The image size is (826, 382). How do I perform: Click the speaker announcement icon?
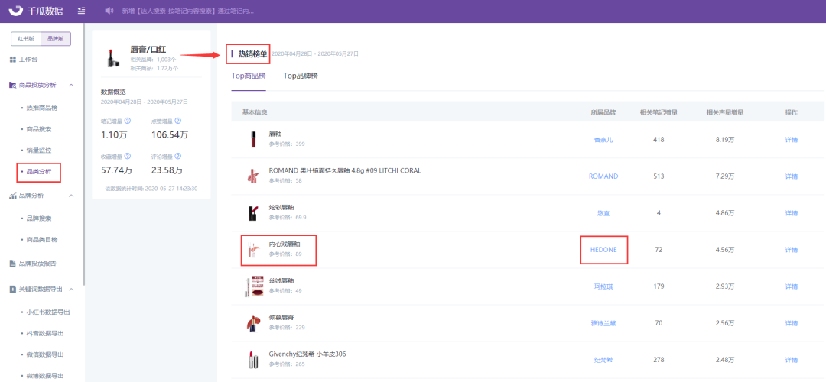pyautogui.click(x=109, y=11)
